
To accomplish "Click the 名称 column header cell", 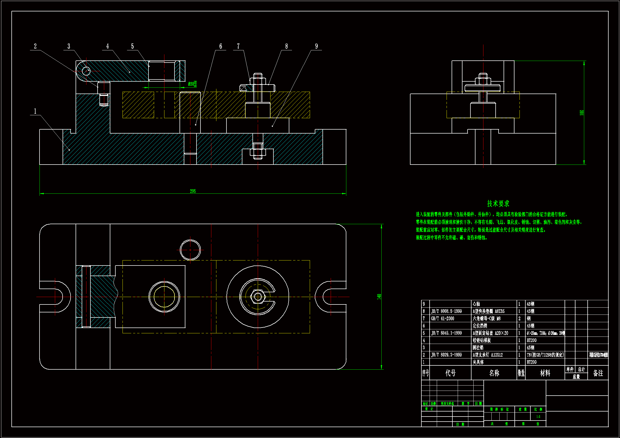I will coord(494,373).
